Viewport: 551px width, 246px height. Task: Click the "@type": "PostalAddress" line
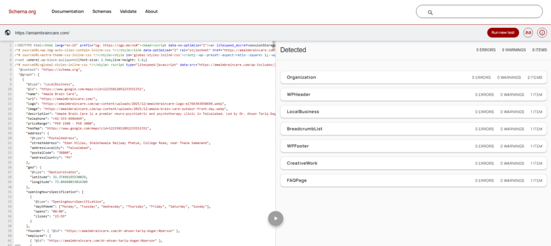click(54, 138)
